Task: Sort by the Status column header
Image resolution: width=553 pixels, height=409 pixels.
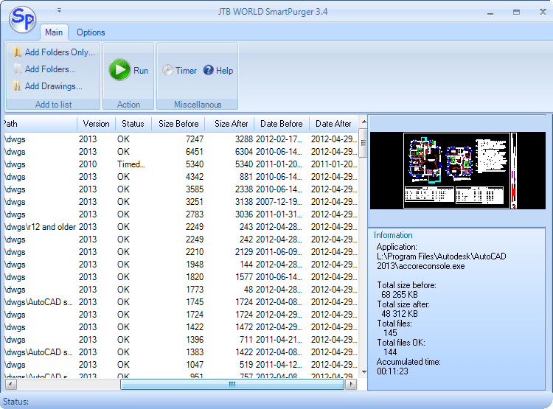Action: tap(133, 124)
